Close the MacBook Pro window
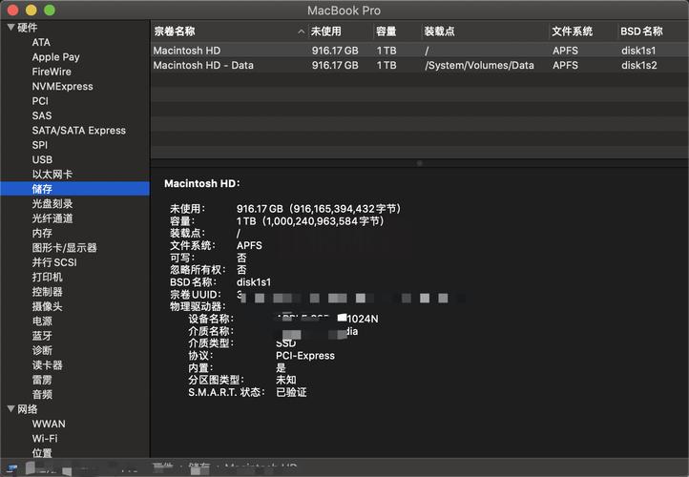This screenshot has height=477, width=689. point(12,10)
